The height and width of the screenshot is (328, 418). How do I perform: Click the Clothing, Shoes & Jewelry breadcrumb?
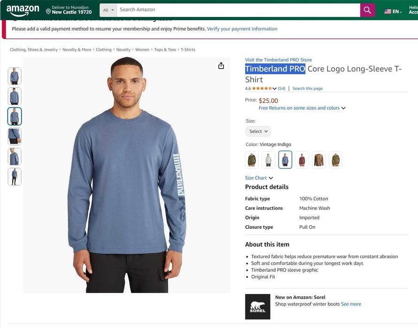[x=34, y=50]
